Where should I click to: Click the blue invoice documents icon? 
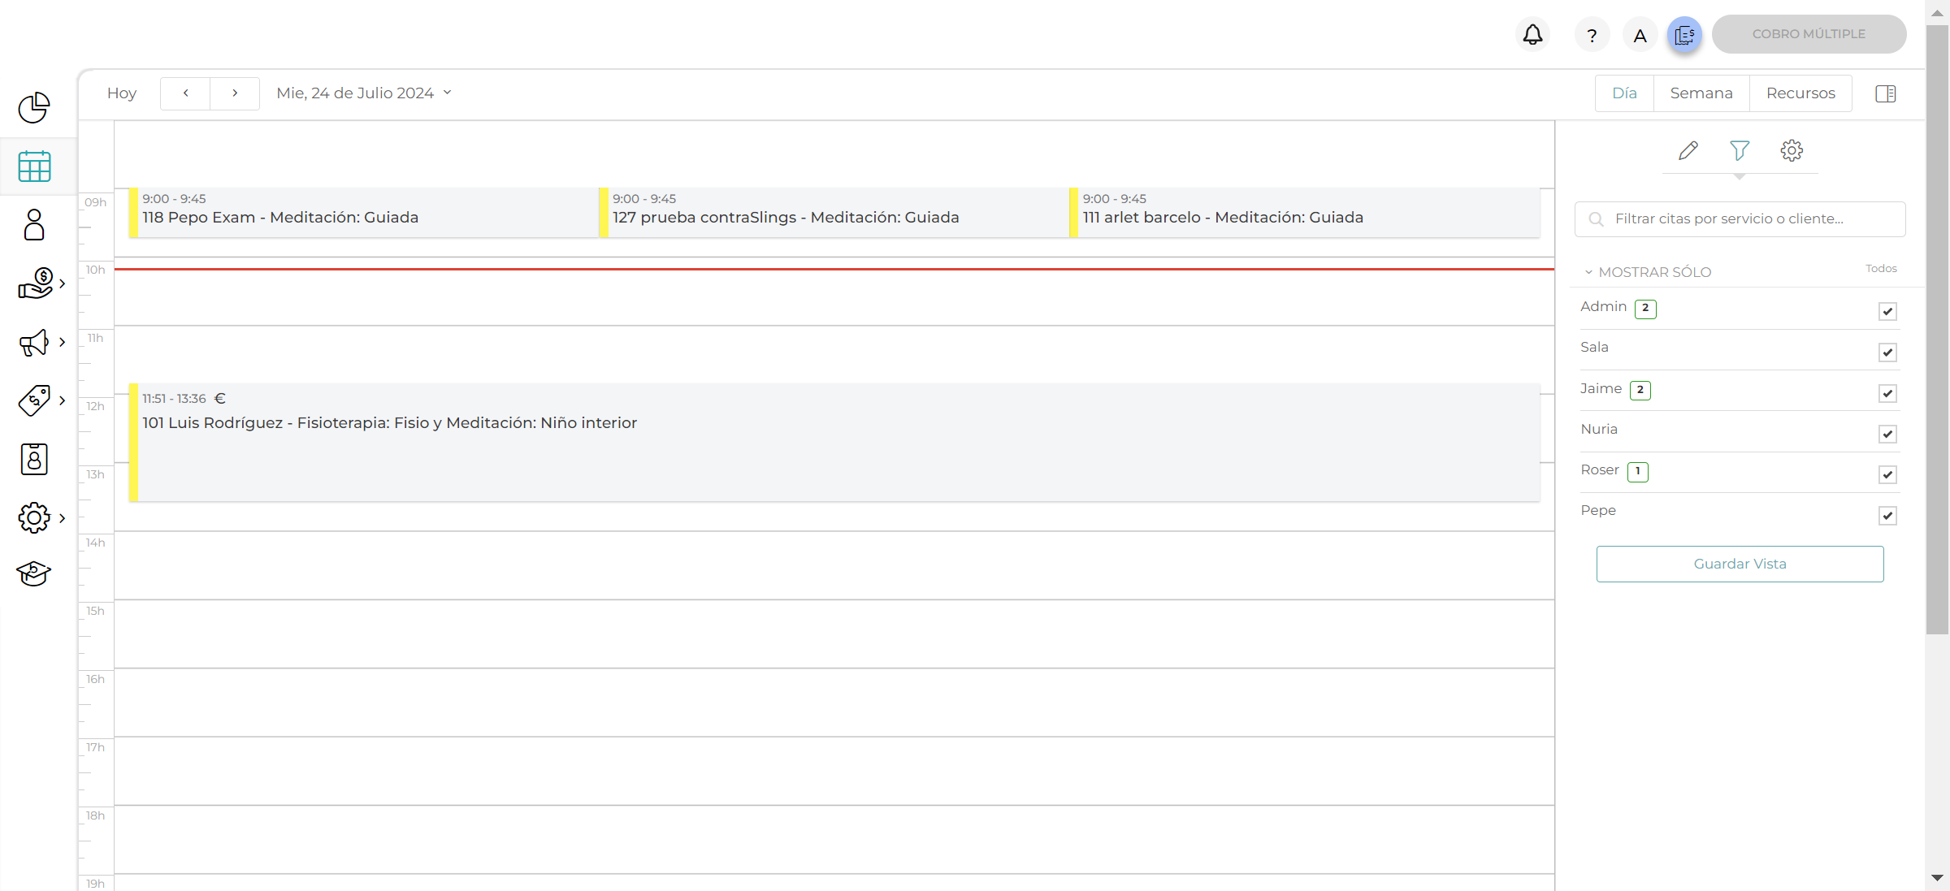point(1685,35)
